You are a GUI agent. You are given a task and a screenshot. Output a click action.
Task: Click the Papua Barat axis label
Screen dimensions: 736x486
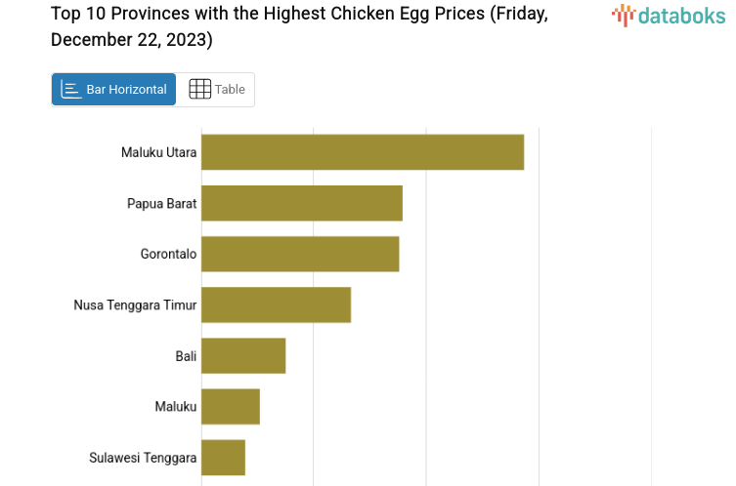(x=161, y=203)
